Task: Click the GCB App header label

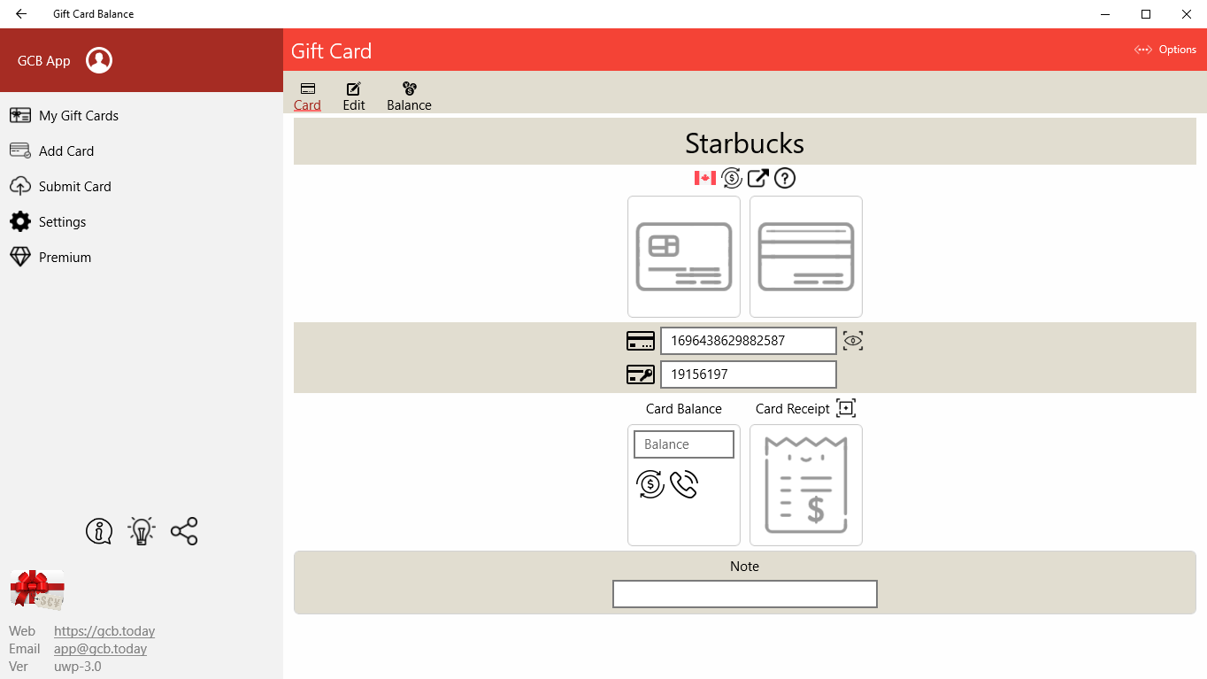Action: point(44,61)
